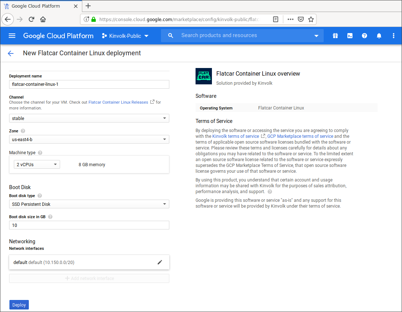This screenshot has width=402, height=312.
Task: Click the back arrow beside the deployment title
Action: click(10, 53)
